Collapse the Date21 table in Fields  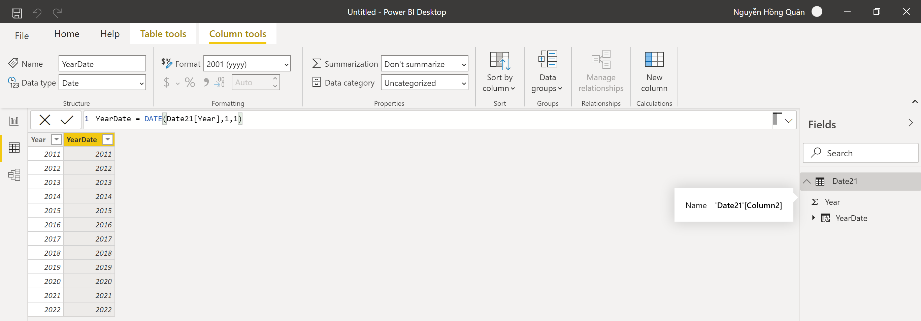(807, 181)
